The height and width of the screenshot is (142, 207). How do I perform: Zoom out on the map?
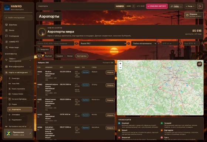tap(120, 67)
